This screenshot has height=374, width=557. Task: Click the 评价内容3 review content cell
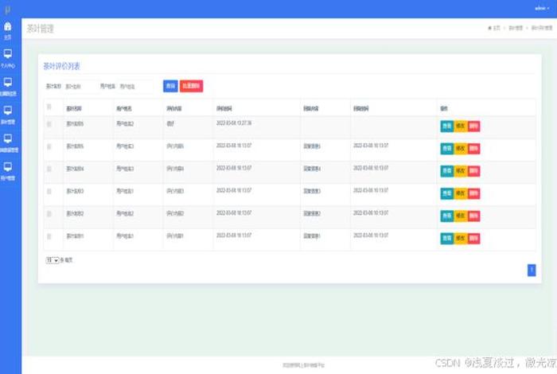pyautogui.click(x=175, y=191)
